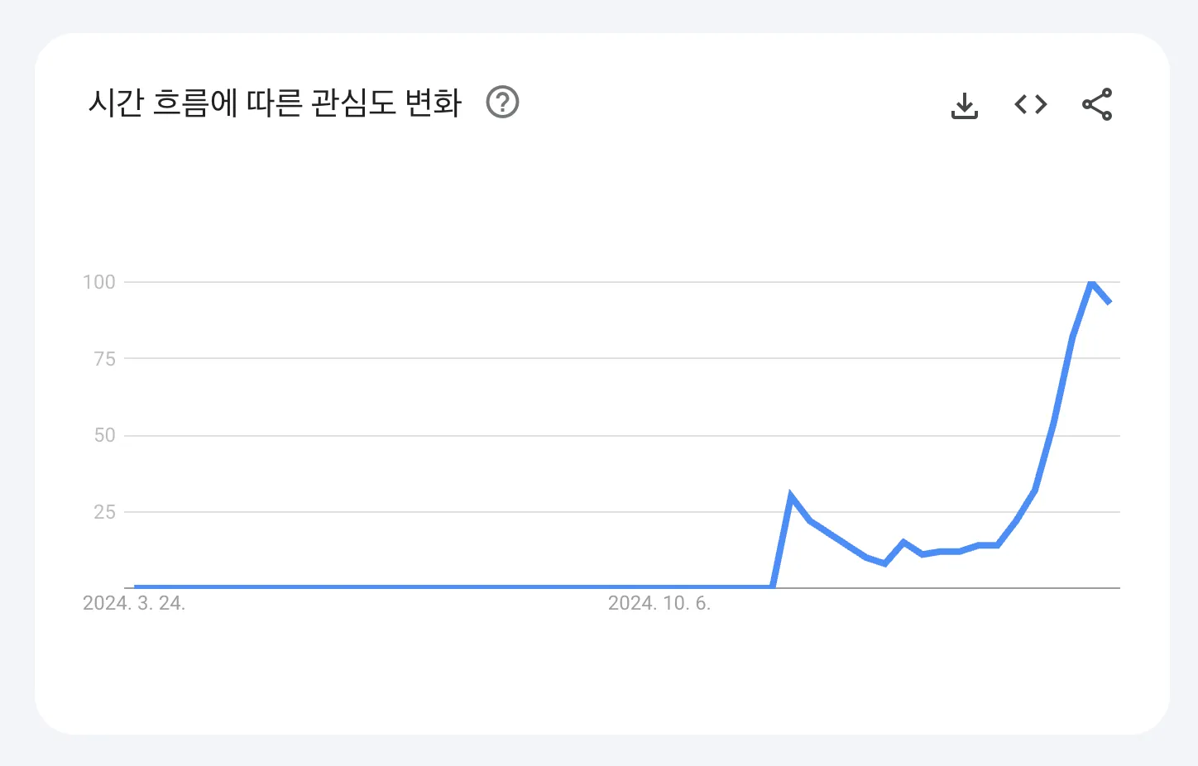This screenshot has height=766, width=1198.
Task: Click the trend line's peak at 100
Action: point(1091,282)
